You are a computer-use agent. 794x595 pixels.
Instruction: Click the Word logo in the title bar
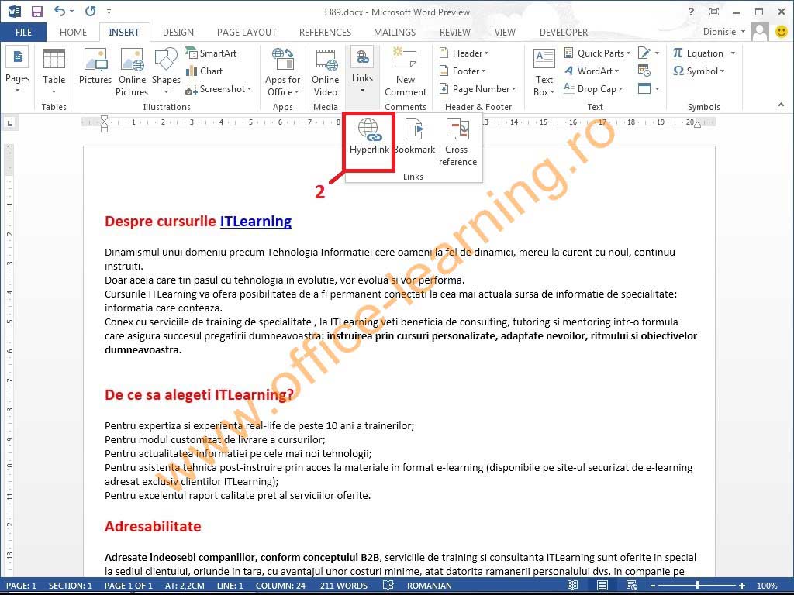[x=14, y=11]
